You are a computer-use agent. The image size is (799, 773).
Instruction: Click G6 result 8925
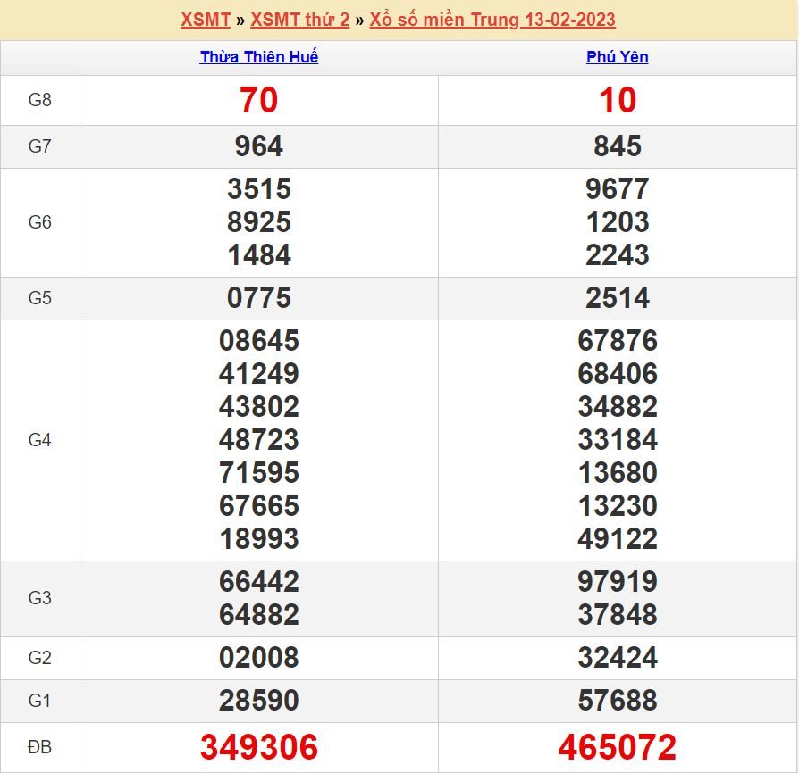[x=259, y=222]
